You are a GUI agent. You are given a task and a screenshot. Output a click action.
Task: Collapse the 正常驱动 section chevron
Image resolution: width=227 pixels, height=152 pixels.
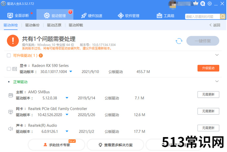pyautogui.click(x=217, y=81)
